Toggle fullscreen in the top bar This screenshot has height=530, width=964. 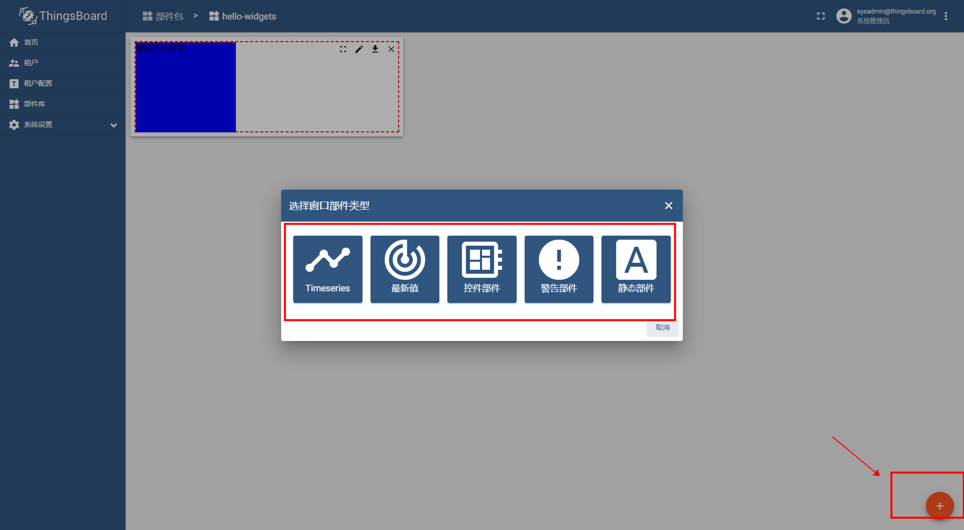click(x=821, y=16)
